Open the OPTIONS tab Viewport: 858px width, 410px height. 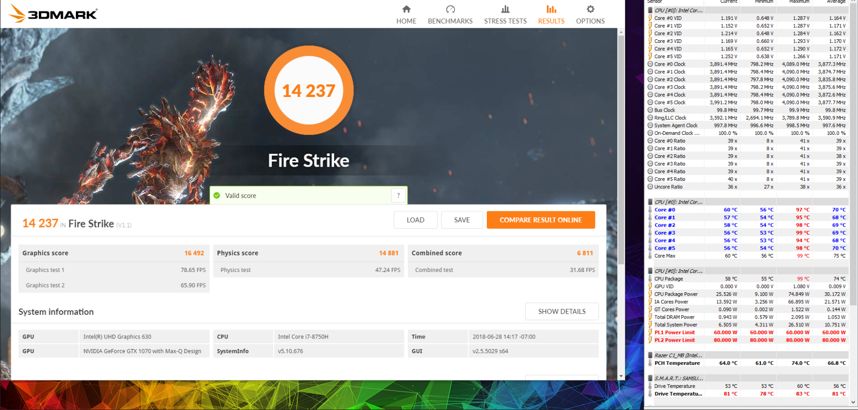pos(590,15)
